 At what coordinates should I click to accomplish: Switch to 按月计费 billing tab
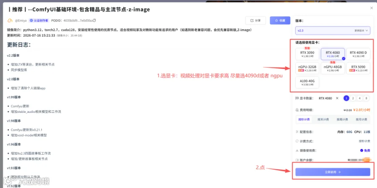point(362,119)
